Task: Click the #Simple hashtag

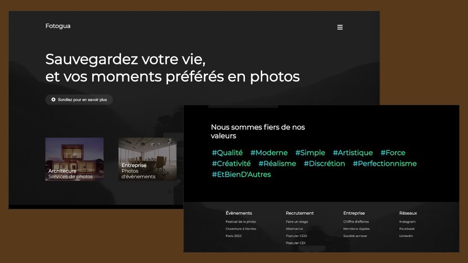Action: click(310, 153)
